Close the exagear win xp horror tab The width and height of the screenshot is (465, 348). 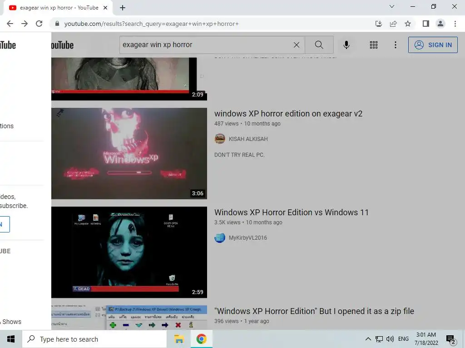[x=105, y=8]
